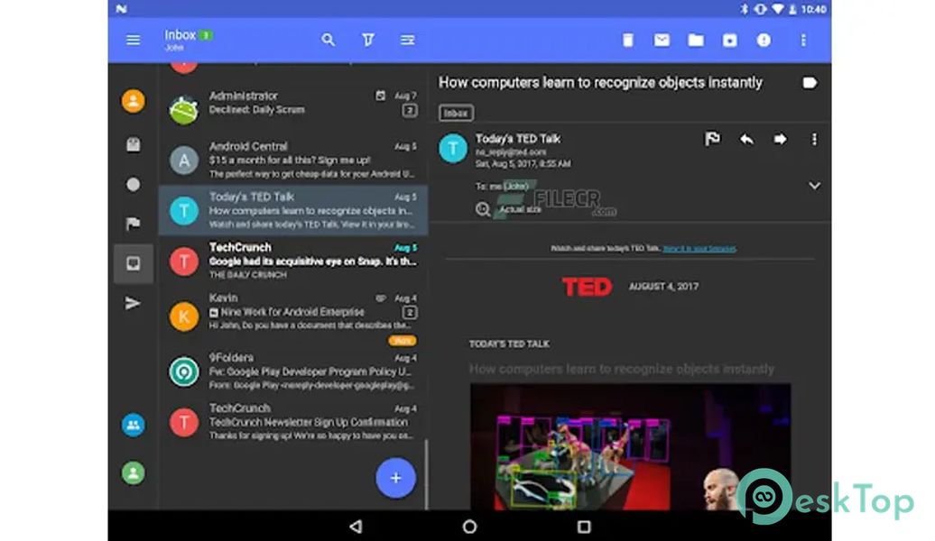The height and width of the screenshot is (541, 935).
Task: Archive message with the archive box icon
Action: (730, 40)
